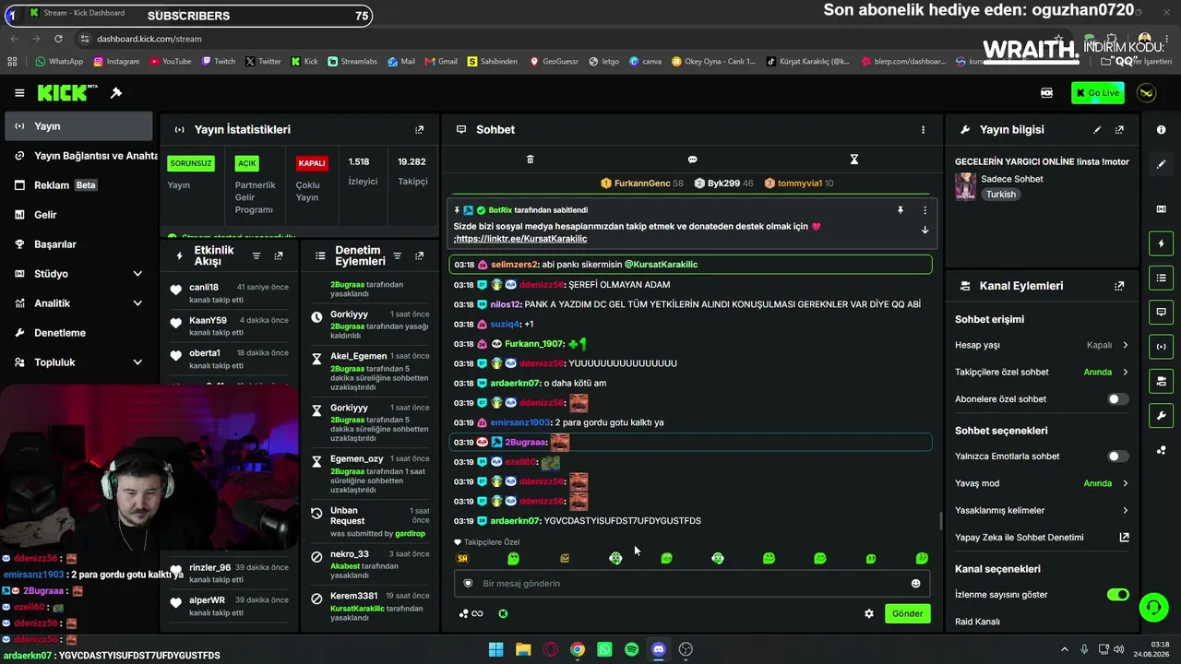Open the Twitch bookmark
Image resolution: width=1181 pixels, height=664 pixels.
tap(218, 62)
